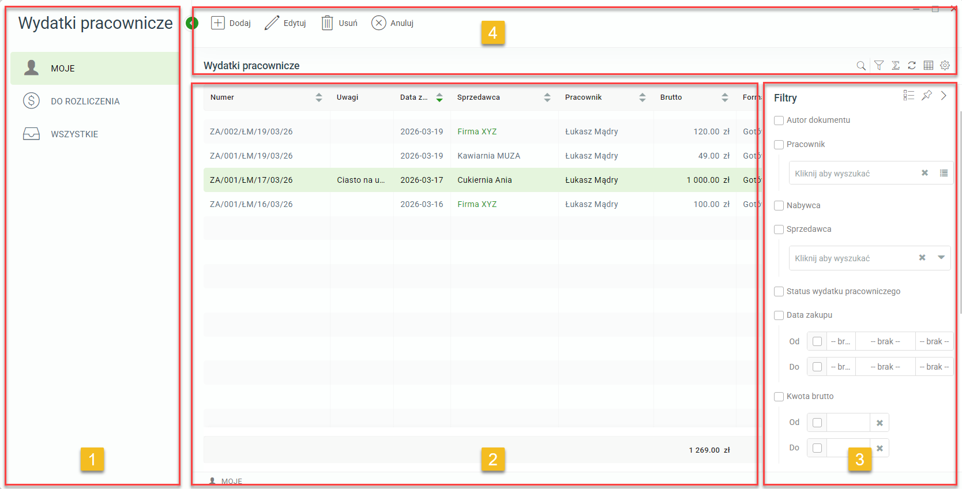The width and height of the screenshot is (962, 489).
Task: Open the MOJE view
Action: point(95,68)
